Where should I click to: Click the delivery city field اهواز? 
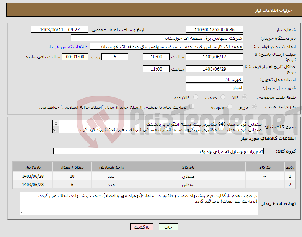[214, 88]
